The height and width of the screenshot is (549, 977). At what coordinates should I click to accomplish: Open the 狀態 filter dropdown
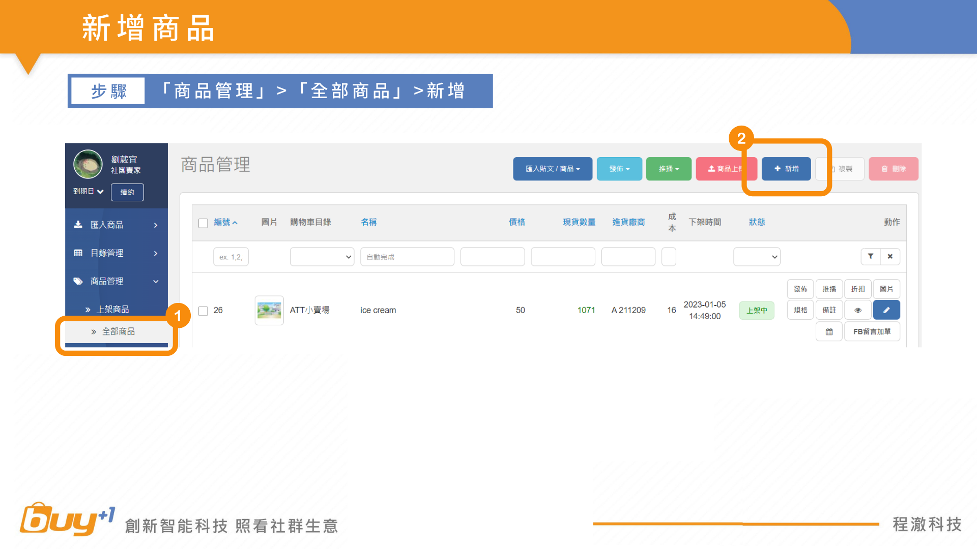coord(756,257)
